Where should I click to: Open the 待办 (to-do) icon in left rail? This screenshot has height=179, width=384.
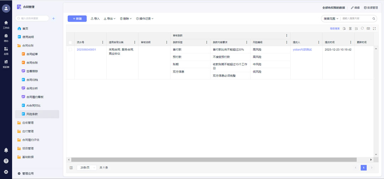(x=6, y=37)
